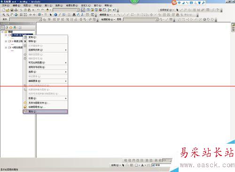Viewport: 235px width, 172px height.
Task: Choose 复制 in the context menu
Action: pyautogui.click(x=45, y=37)
